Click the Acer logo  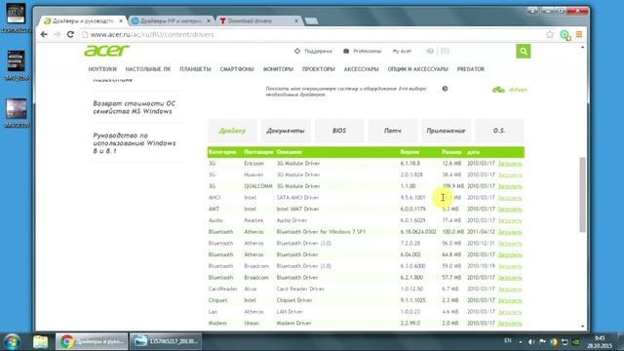click(x=106, y=51)
